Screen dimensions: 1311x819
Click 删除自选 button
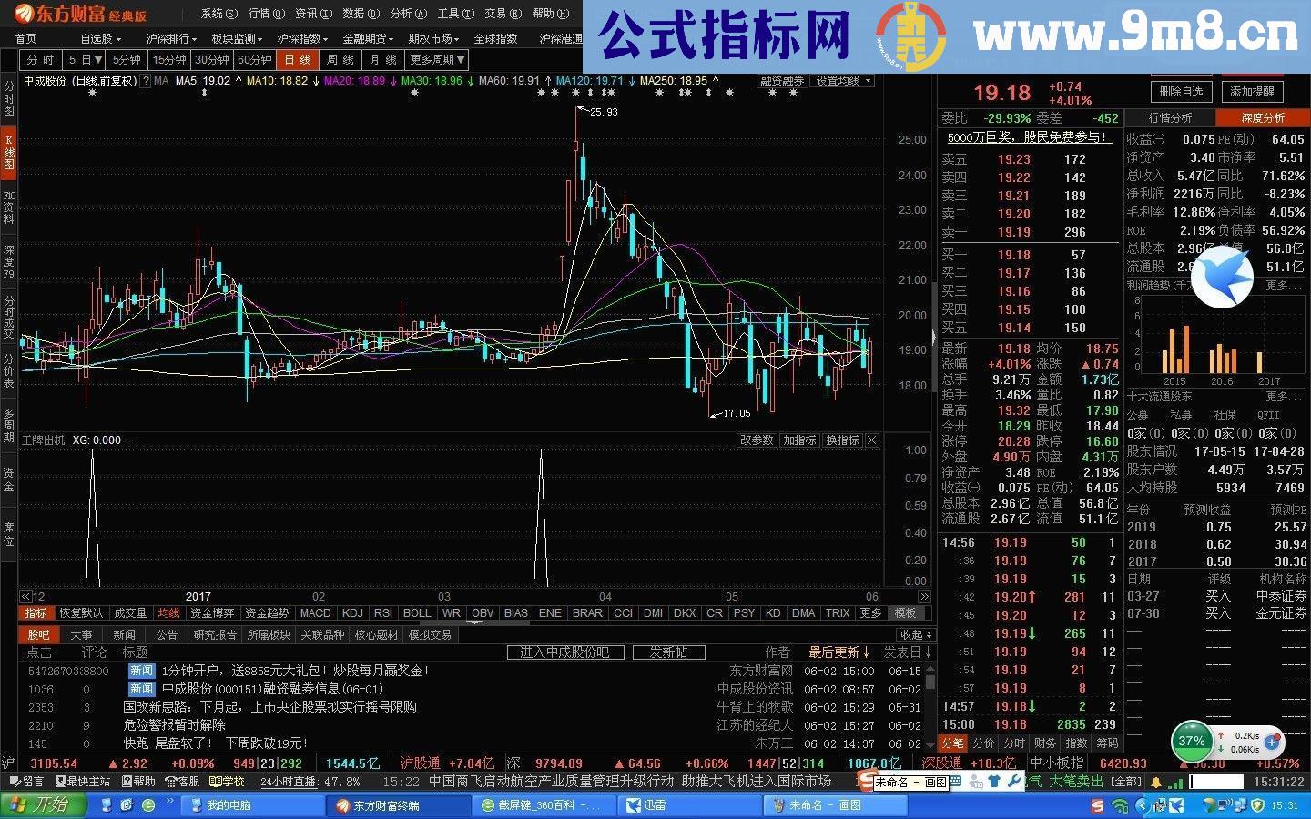click(x=1181, y=92)
